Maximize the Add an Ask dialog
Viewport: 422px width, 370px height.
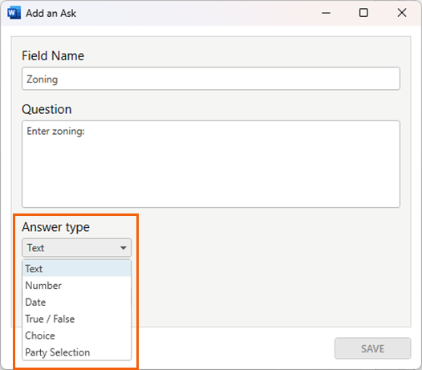pos(363,13)
